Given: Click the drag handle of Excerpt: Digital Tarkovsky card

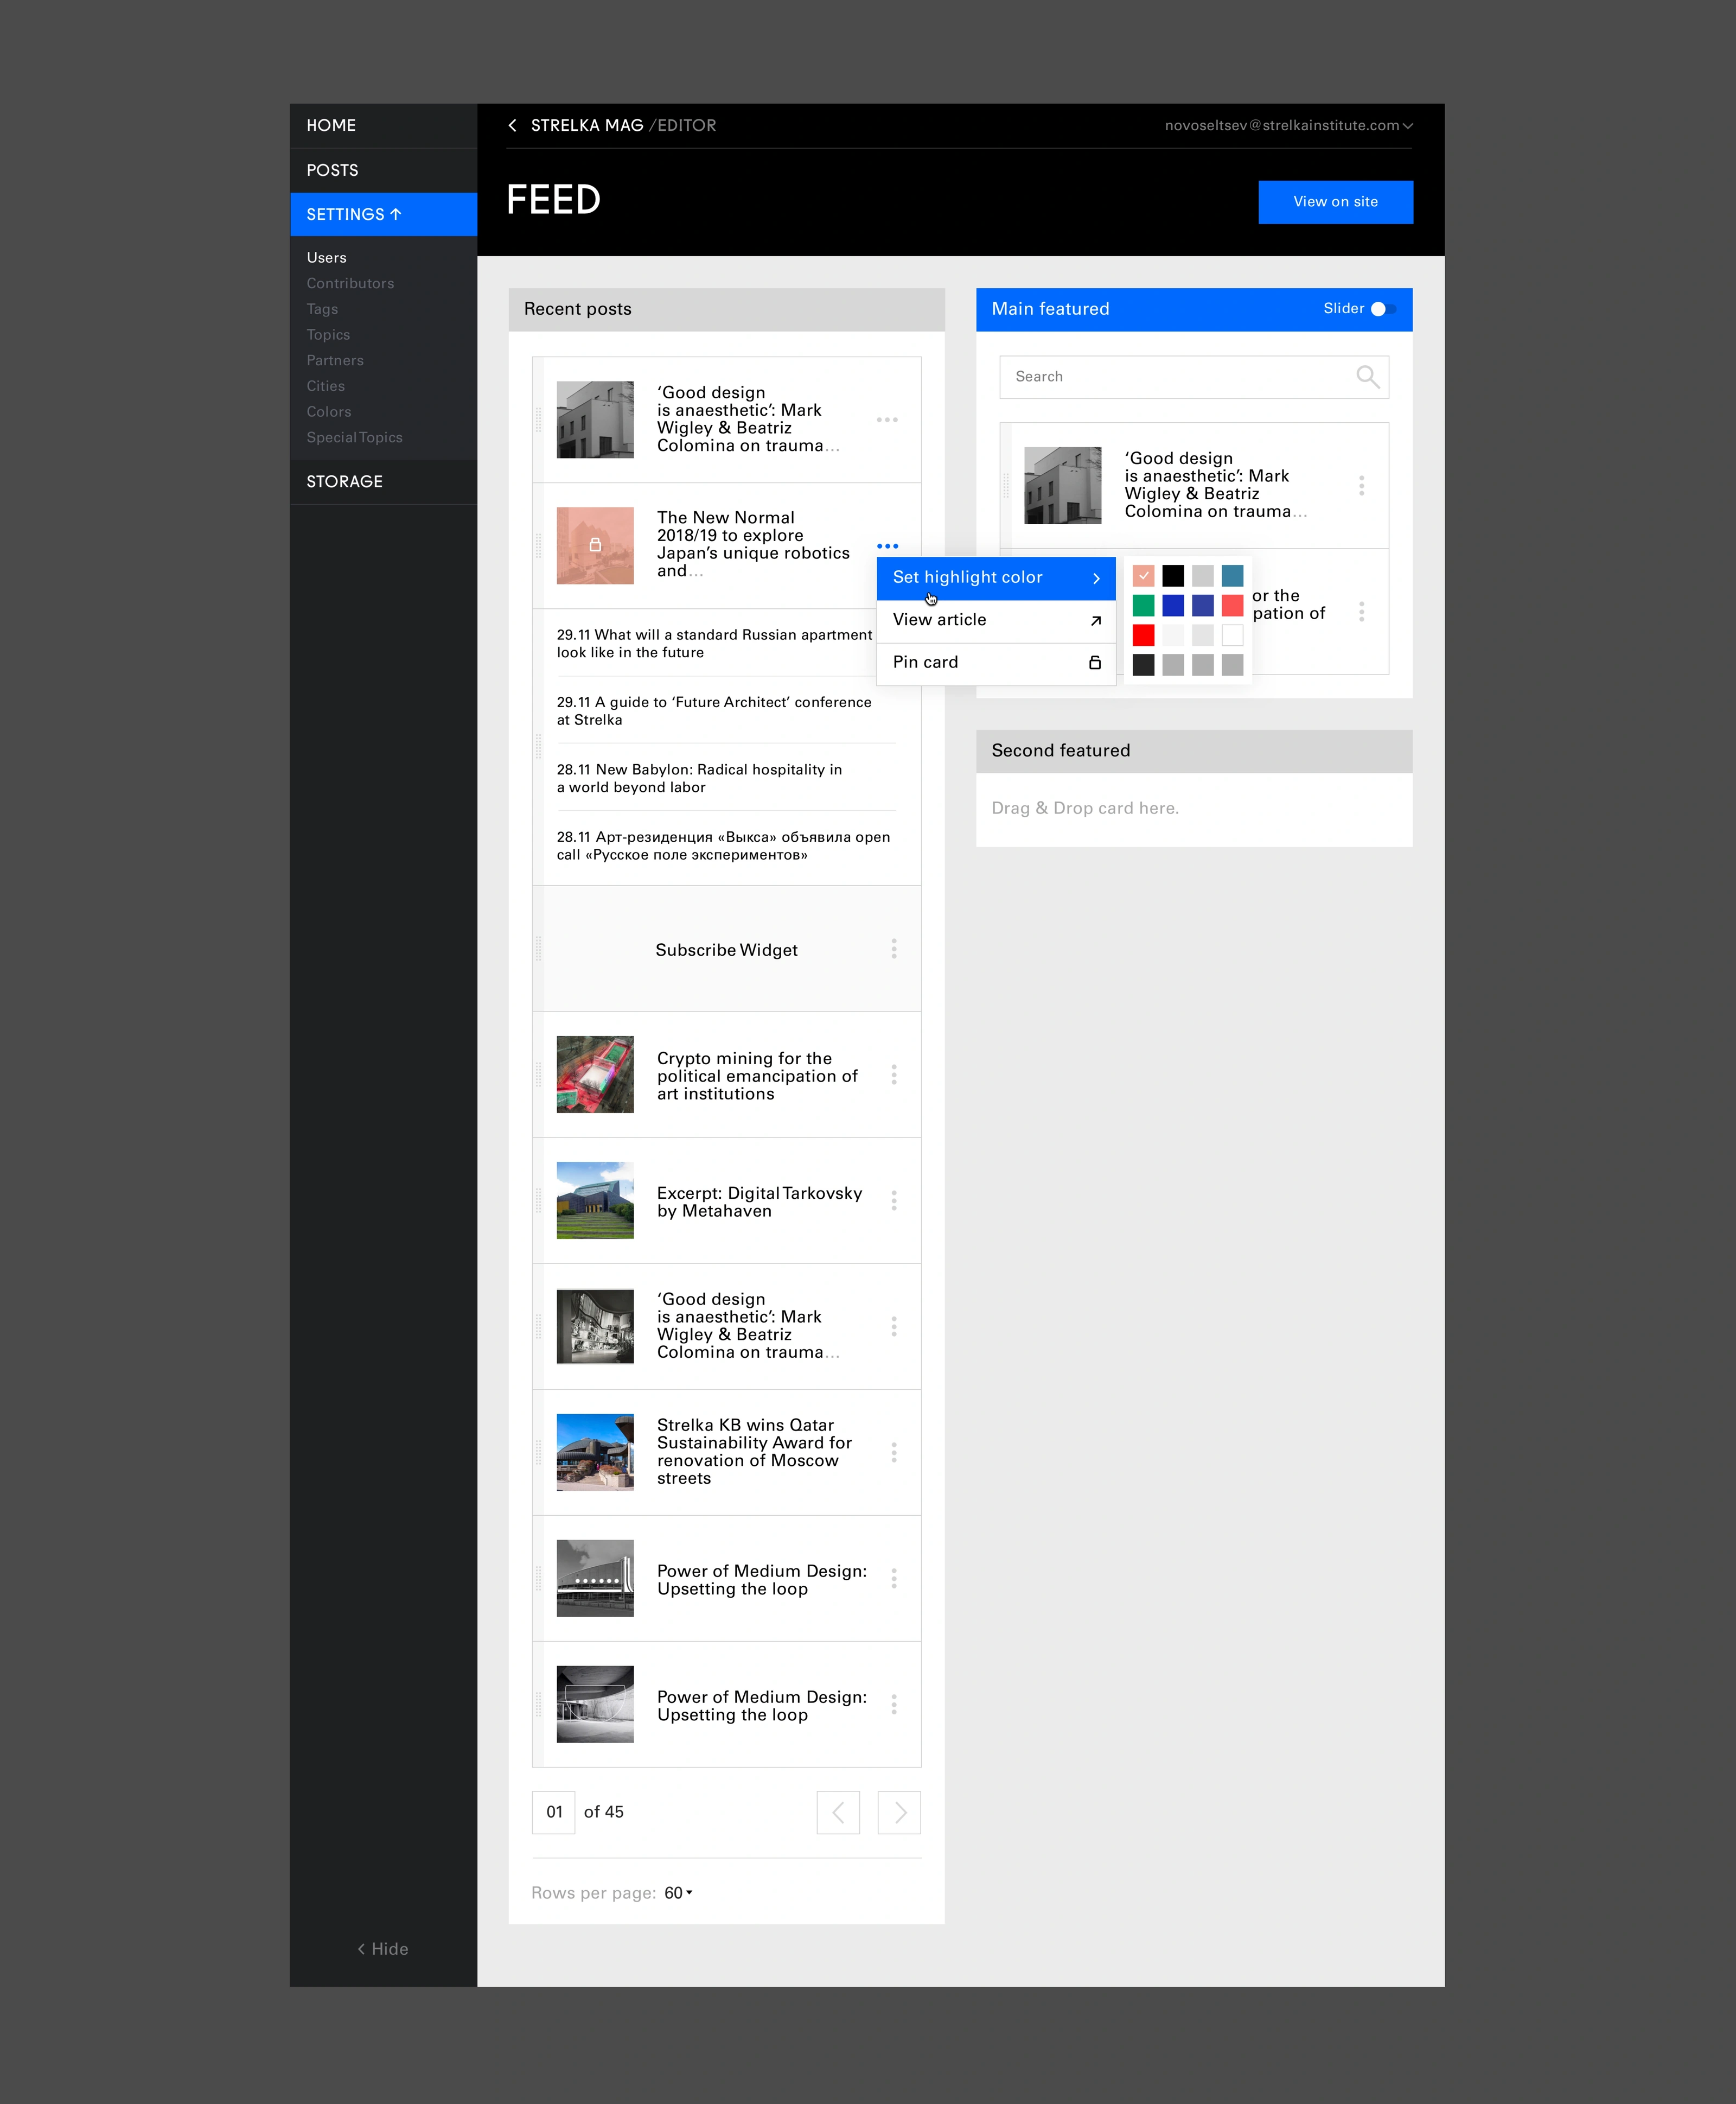Looking at the screenshot, I should [x=538, y=1200].
